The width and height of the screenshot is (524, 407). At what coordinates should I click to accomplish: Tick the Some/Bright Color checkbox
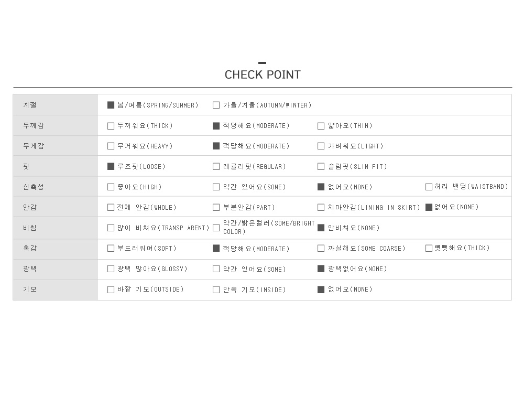pos(216,228)
